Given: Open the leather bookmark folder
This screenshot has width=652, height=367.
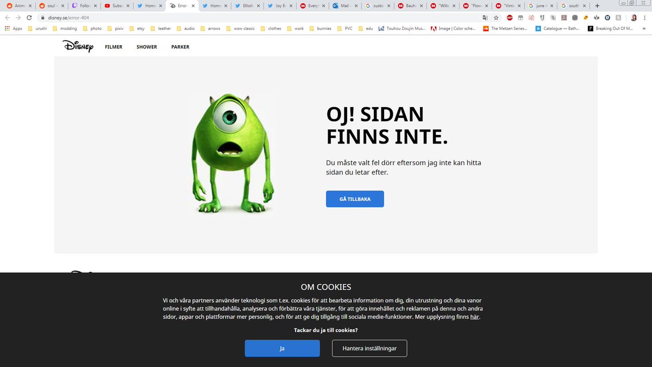Looking at the screenshot, I should coord(160,28).
